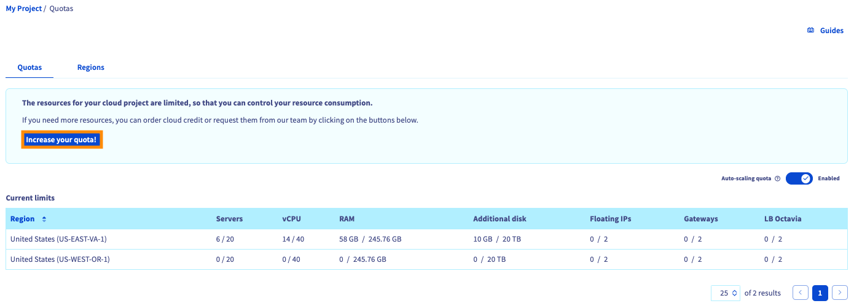
Task: Click the Auto-scaling quota help icon
Action: tap(777, 179)
